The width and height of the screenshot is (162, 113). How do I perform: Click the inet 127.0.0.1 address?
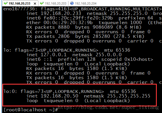[53, 54]
